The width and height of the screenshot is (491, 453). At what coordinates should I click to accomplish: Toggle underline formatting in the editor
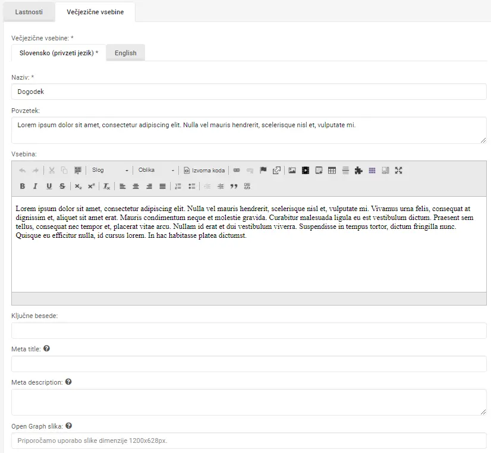tap(49, 186)
